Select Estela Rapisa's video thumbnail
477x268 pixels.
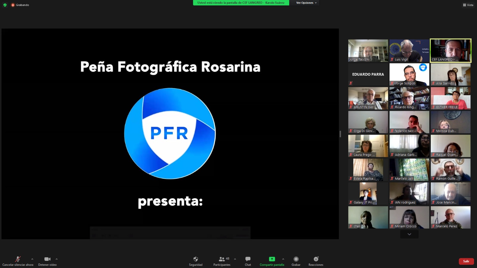coord(368,170)
